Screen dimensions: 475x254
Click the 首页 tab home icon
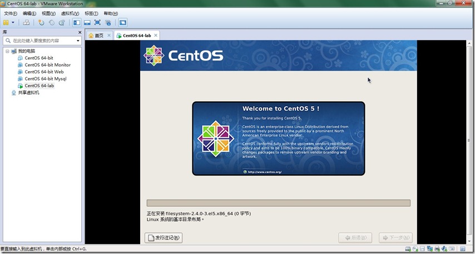pyautogui.click(x=91, y=36)
